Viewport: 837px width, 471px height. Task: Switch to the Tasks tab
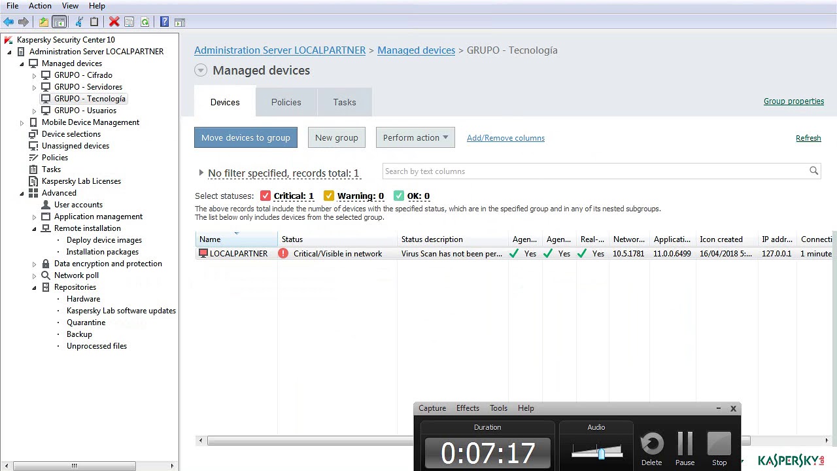(345, 102)
